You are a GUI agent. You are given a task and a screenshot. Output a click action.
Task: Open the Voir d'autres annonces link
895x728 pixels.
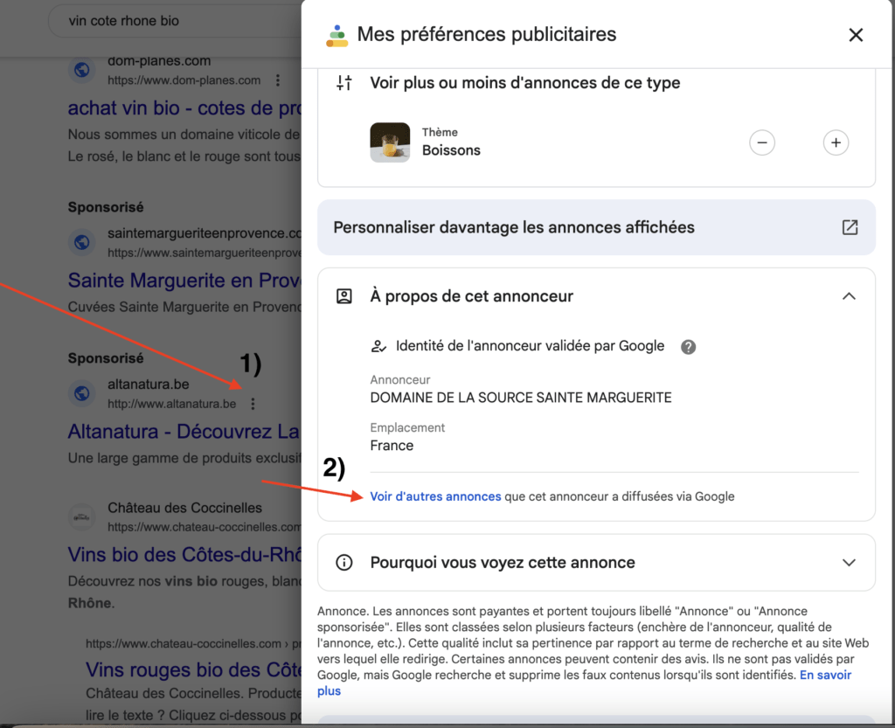tap(435, 496)
